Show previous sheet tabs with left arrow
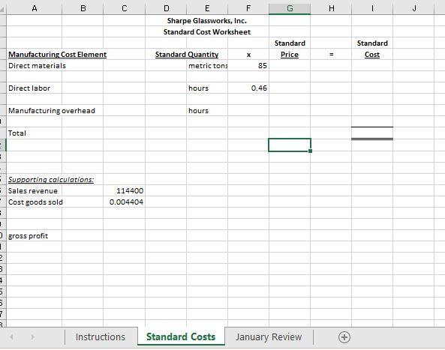Screen dimensions: 445x350 (x=12, y=337)
